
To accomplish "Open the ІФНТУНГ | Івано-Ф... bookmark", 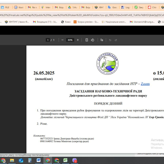I will 17,22.
